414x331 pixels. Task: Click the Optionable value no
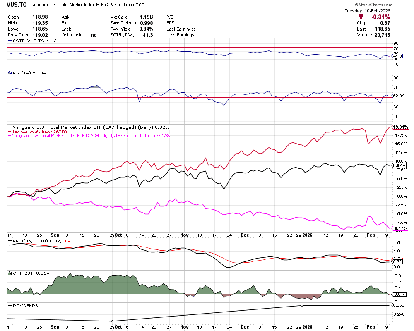click(94, 35)
